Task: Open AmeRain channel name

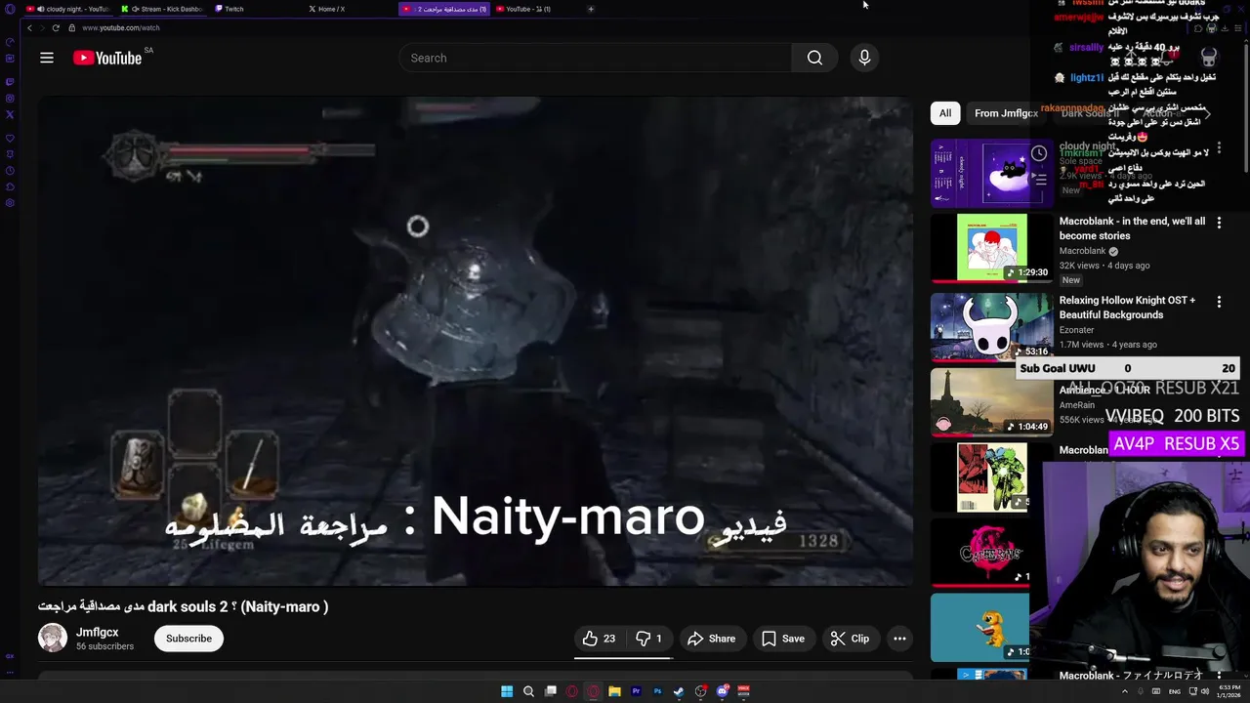Action: [x=1077, y=405]
